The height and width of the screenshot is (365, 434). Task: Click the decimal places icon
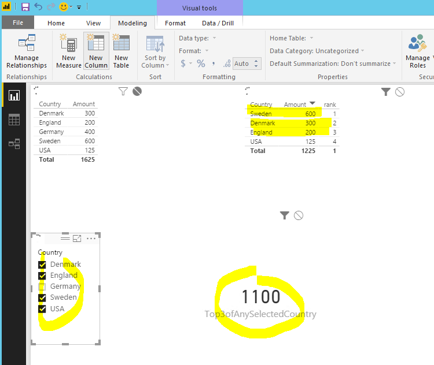click(227, 64)
